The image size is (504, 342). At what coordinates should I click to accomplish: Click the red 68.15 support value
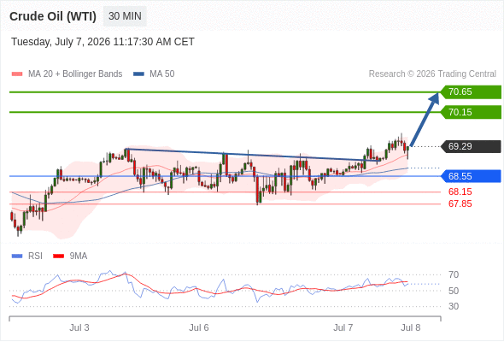click(460, 192)
